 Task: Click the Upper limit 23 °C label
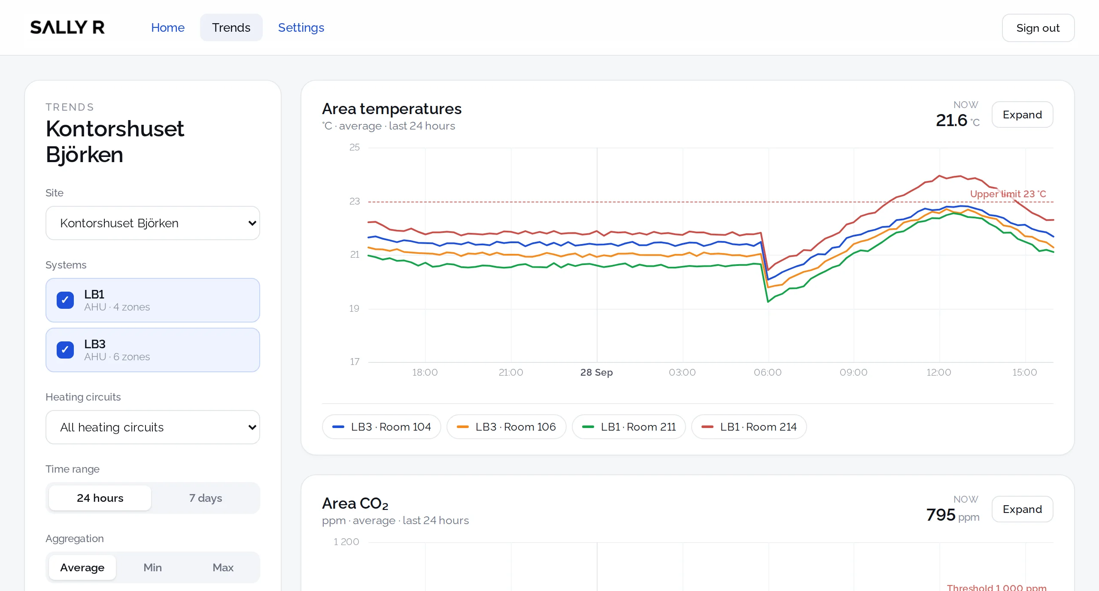pyautogui.click(x=1008, y=194)
